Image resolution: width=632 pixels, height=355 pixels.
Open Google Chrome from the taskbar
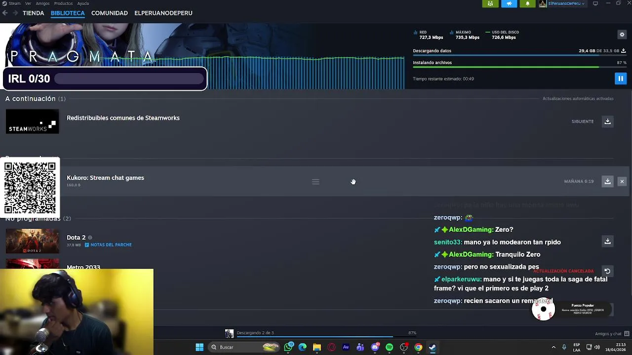point(418,347)
